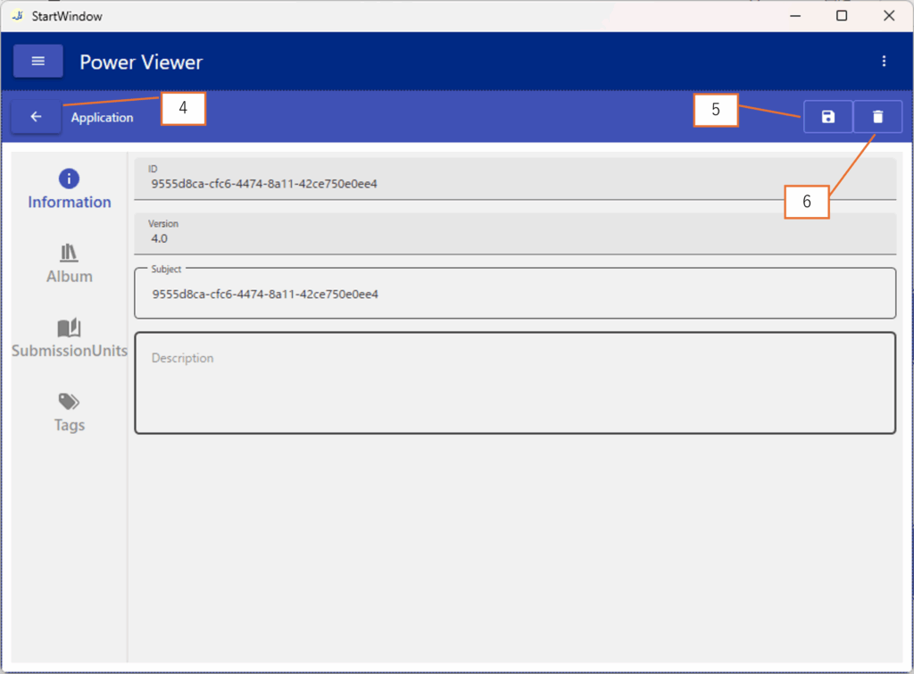Save the application with the floppy disk icon
Screen dimensions: 914x674
(x=827, y=117)
